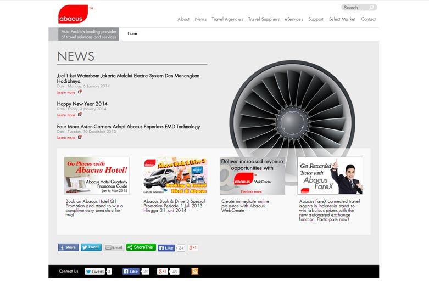The image size is (429, 294).
Task: Click Book & Drive 3 Special Promotion text
Action: point(174,206)
